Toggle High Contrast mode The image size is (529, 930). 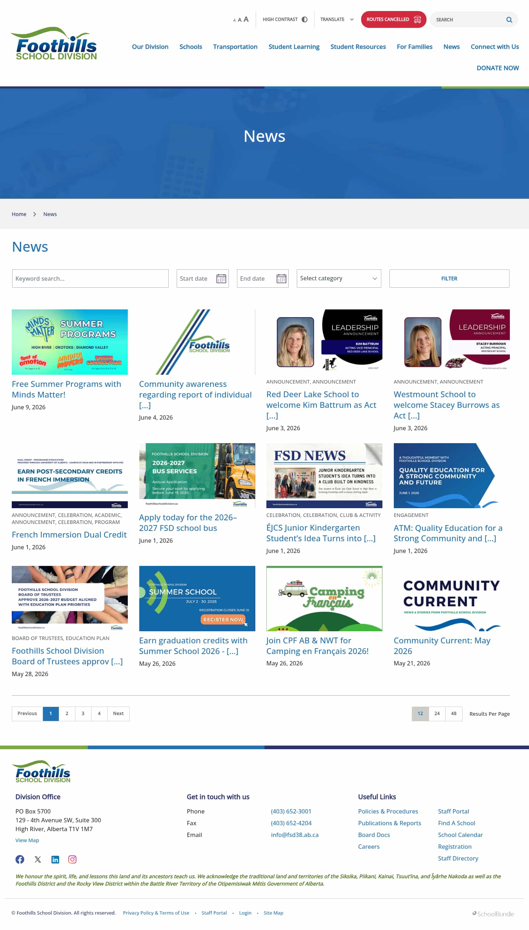(x=285, y=19)
